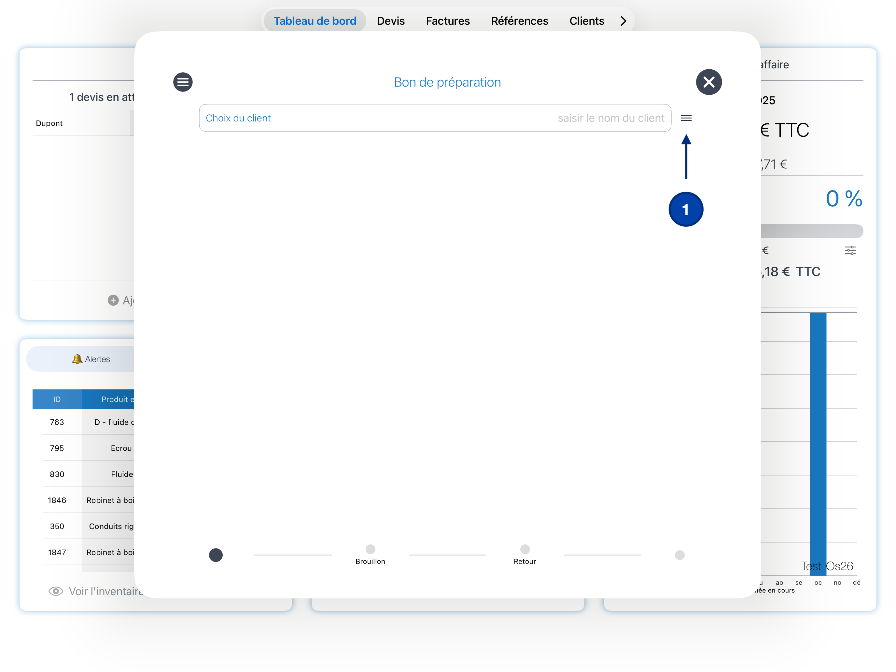Viewport: 896px width, 672px height.
Task: Open the round hamburger menu in modal
Action: (x=183, y=82)
